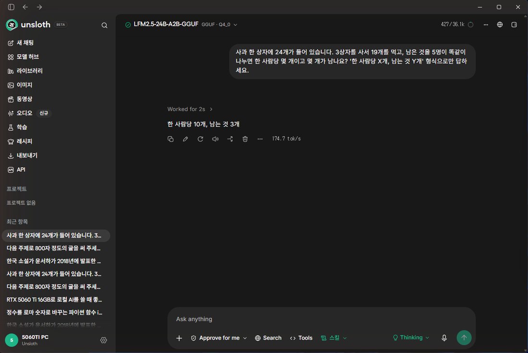The width and height of the screenshot is (528, 353).
Task: Click the user question message bubble
Action: pyautogui.click(x=352, y=61)
